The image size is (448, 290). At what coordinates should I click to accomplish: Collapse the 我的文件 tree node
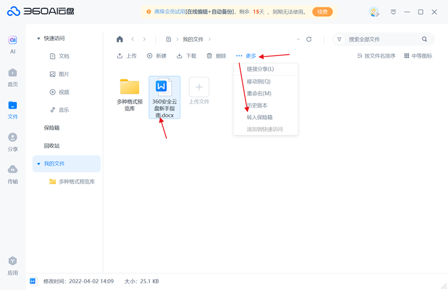[x=39, y=163]
